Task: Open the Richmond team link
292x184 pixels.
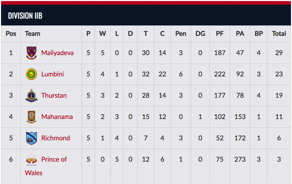Action: [x=56, y=138]
